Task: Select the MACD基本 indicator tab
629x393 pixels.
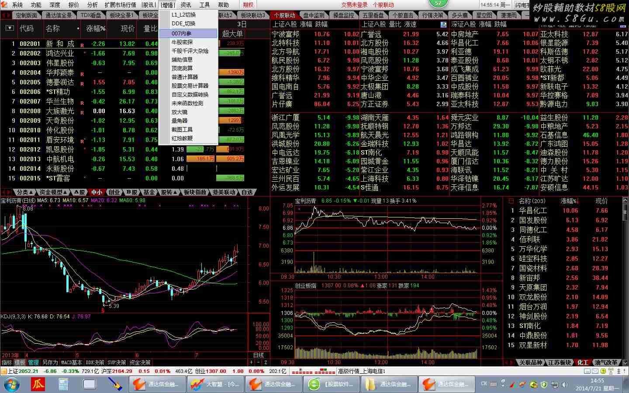Action: [72, 362]
